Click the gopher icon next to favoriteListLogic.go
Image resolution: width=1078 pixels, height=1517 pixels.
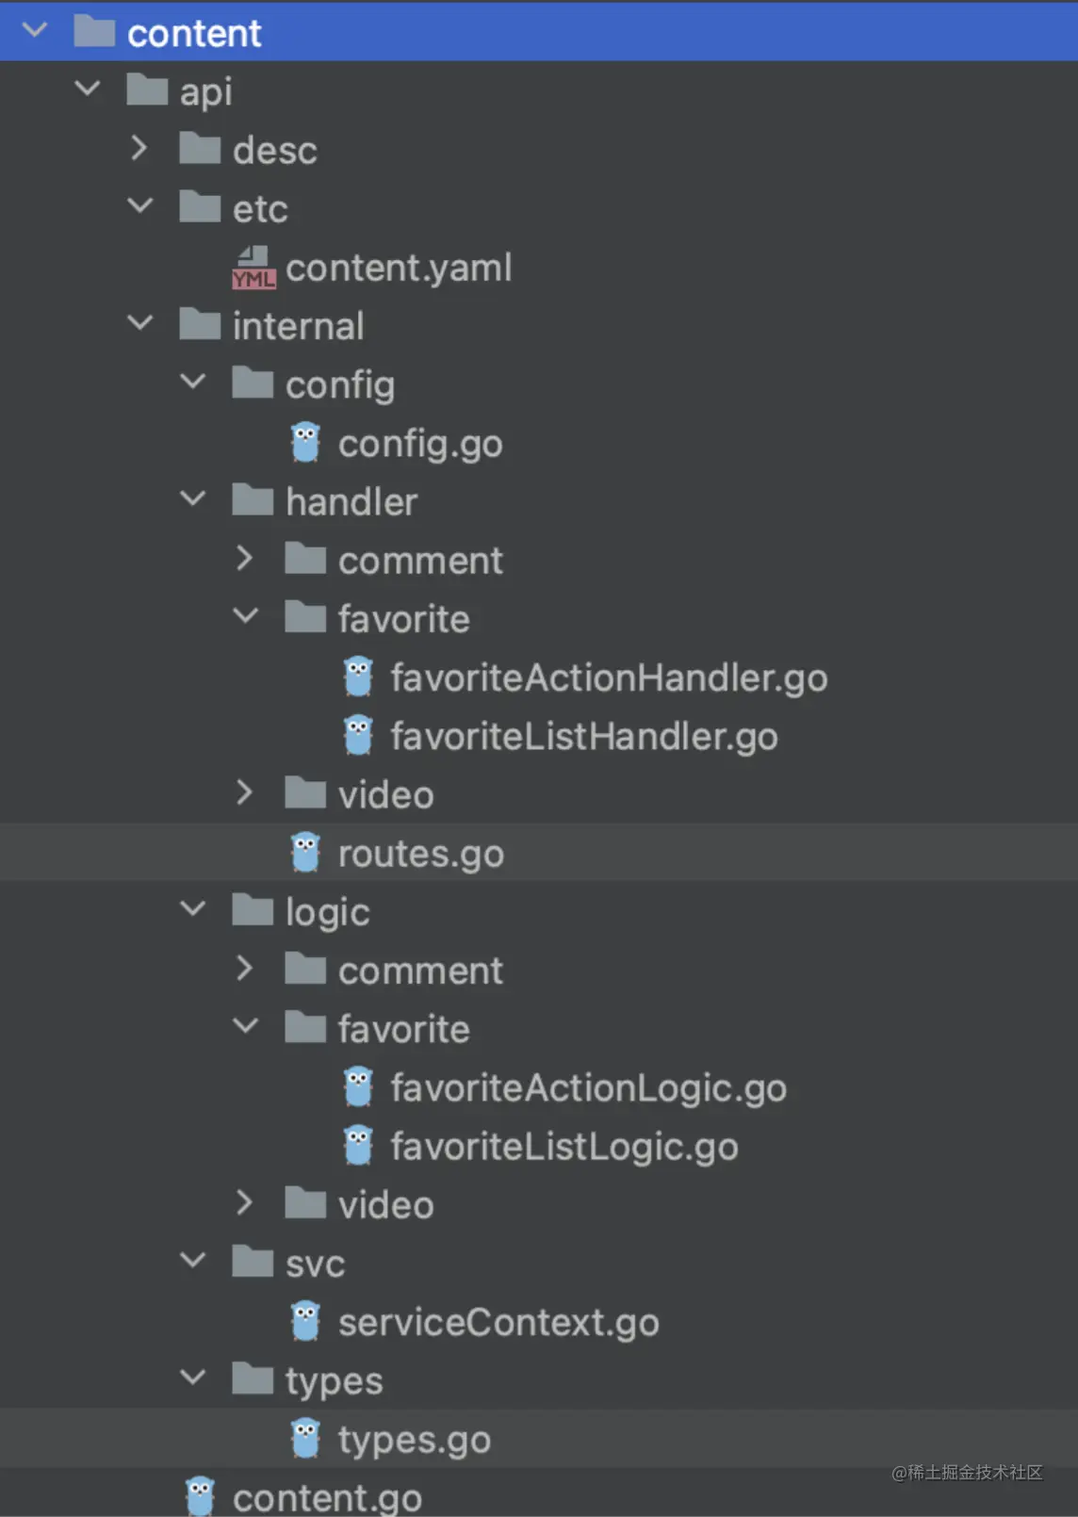[x=358, y=1146]
